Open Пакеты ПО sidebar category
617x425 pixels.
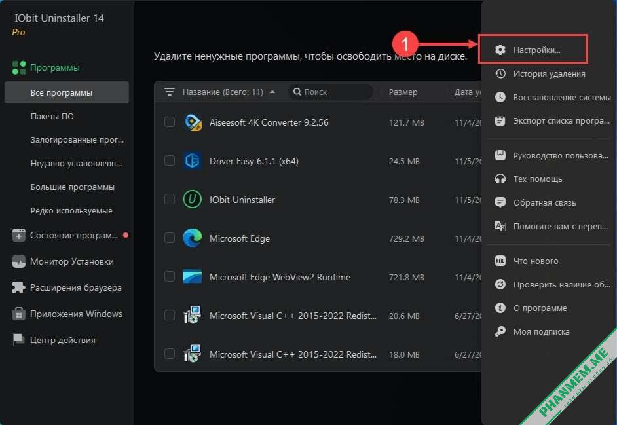52,116
